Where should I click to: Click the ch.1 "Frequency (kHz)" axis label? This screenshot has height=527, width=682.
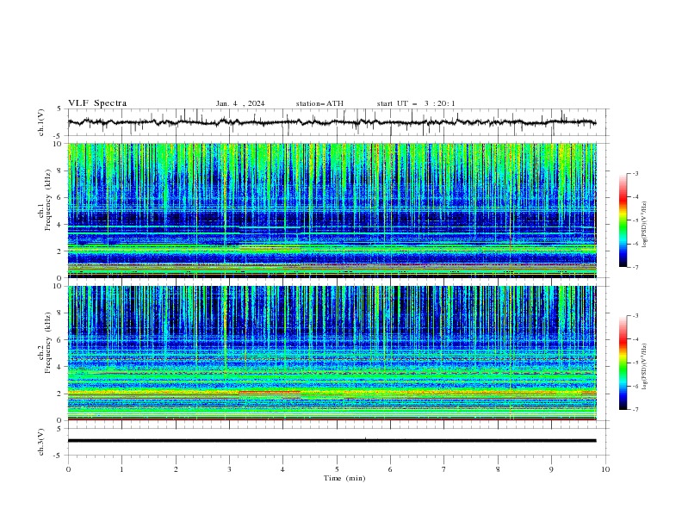48,200
